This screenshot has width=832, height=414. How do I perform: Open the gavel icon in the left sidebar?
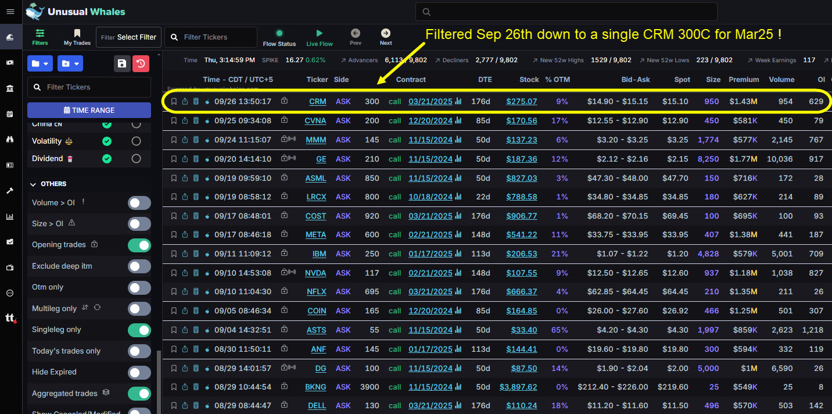(10, 191)
